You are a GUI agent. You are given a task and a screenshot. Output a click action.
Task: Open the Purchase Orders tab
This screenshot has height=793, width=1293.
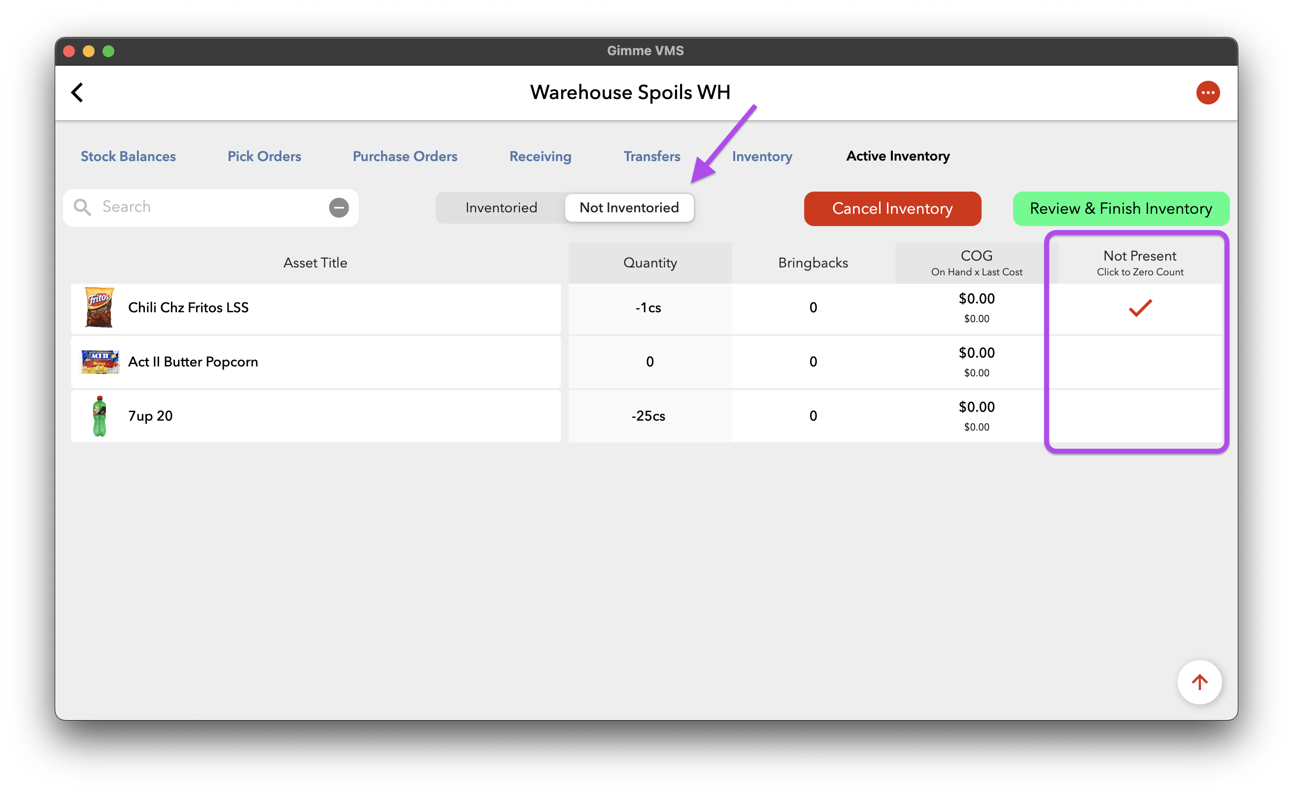(x=405, y=156)
